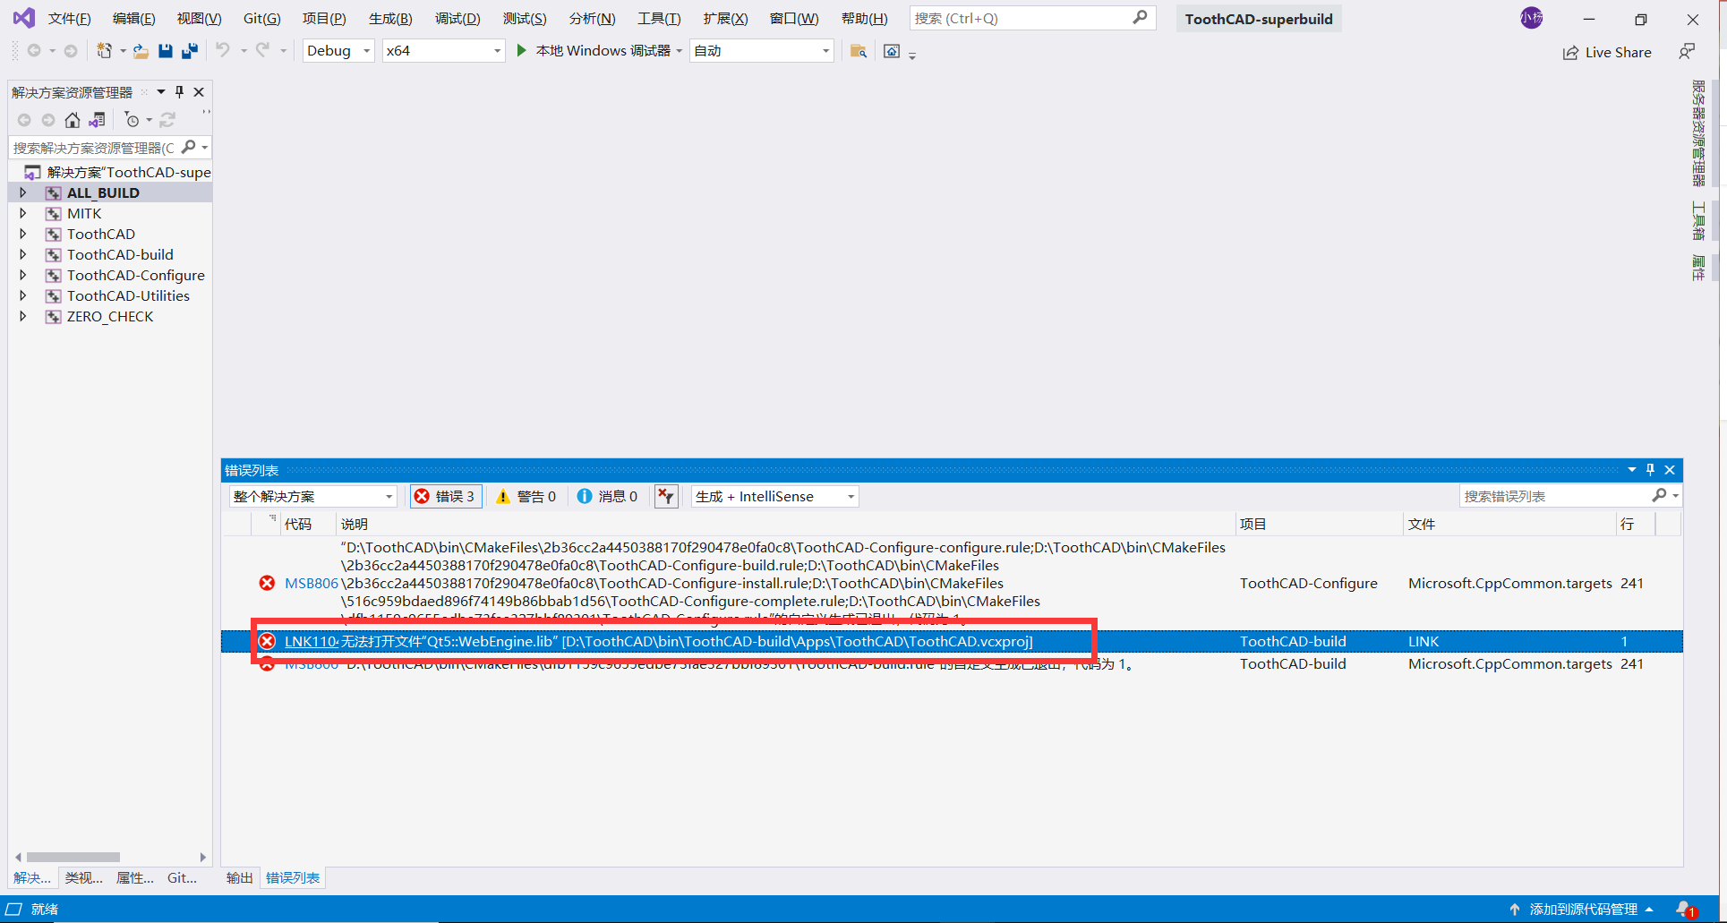The width and height of the screenshot is (1727, 923).
Task: Open the x64 platform dropdown
Action: coord(443,51)
